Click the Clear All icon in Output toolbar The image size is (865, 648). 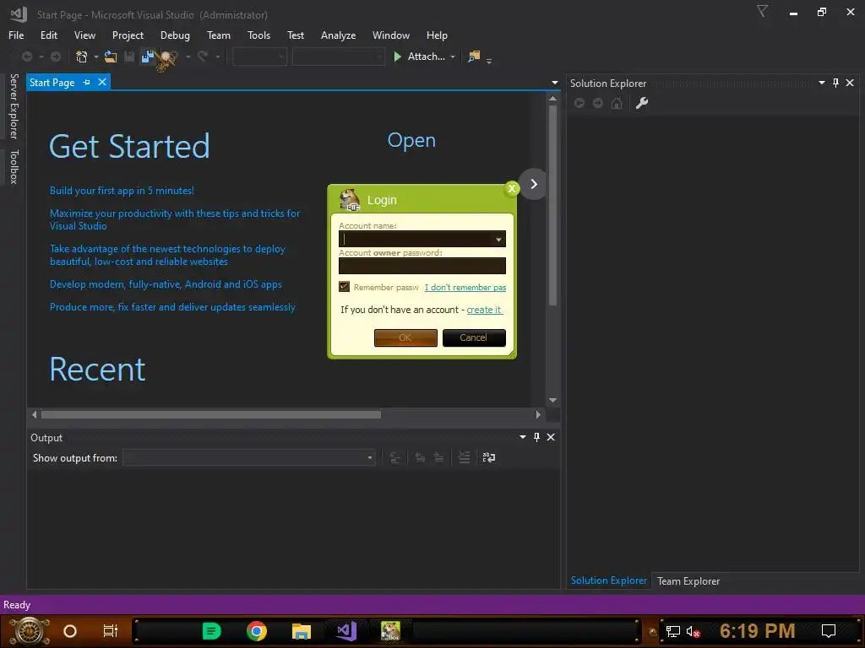[x=465, y=457]
